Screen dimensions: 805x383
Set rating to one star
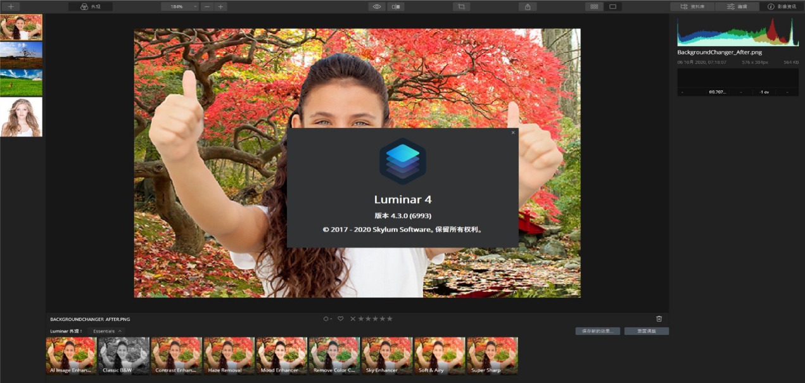[x=361, y=318]
